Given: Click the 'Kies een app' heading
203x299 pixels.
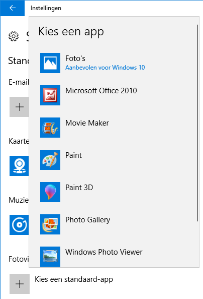Looking at the screenshot, I should point(71,32).
